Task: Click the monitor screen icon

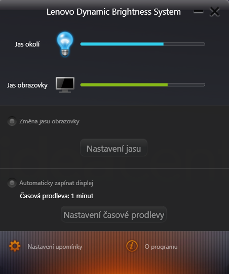Action: (x=65, y=85)
